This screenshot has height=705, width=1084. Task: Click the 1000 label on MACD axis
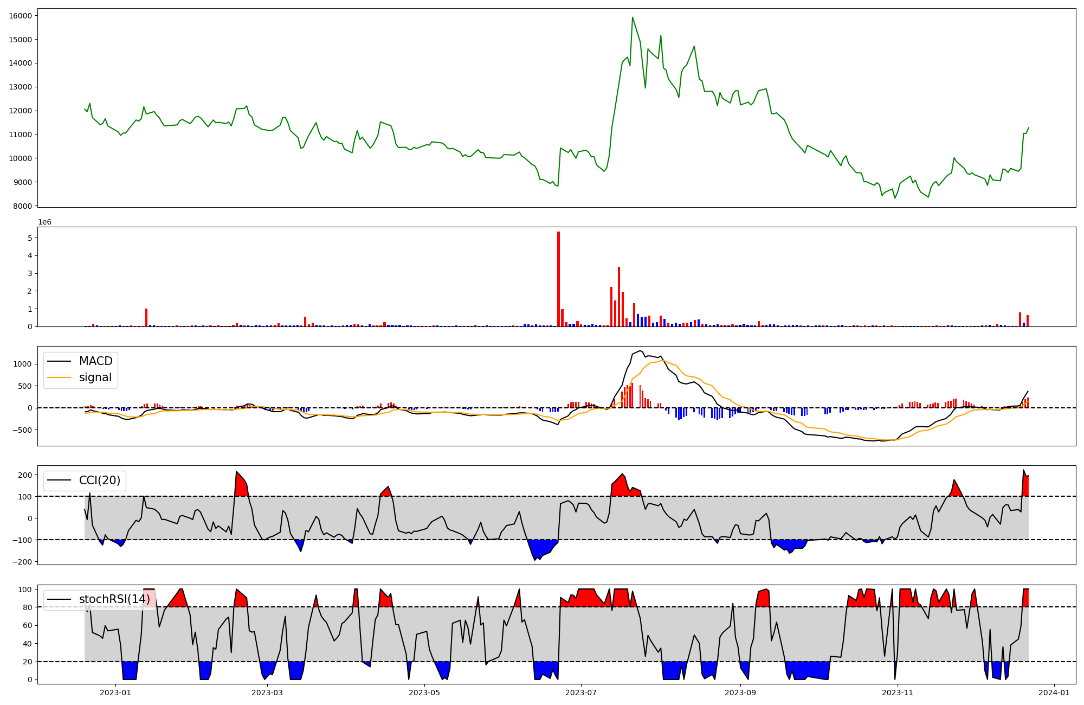[x=23, y=364]
